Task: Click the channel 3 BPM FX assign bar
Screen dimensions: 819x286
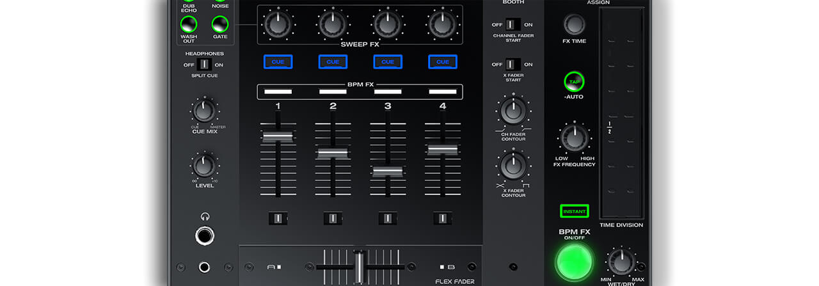Action: pyautogui.click(x=388, y=92)
